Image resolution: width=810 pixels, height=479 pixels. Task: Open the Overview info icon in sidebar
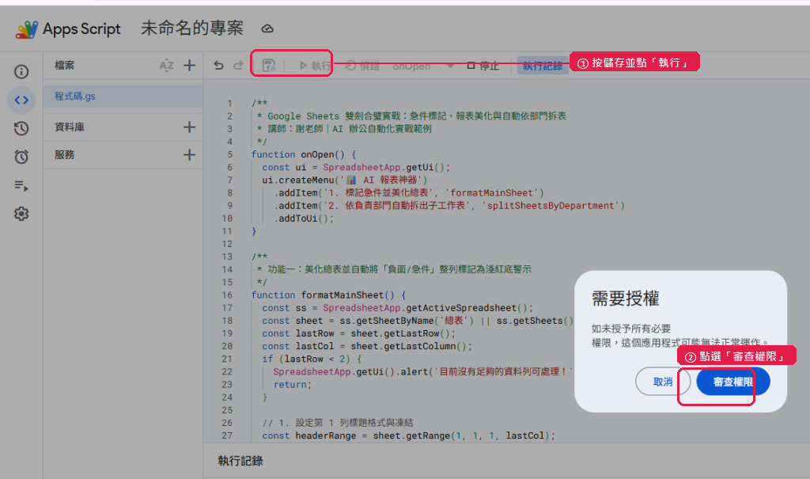point(21,71)
